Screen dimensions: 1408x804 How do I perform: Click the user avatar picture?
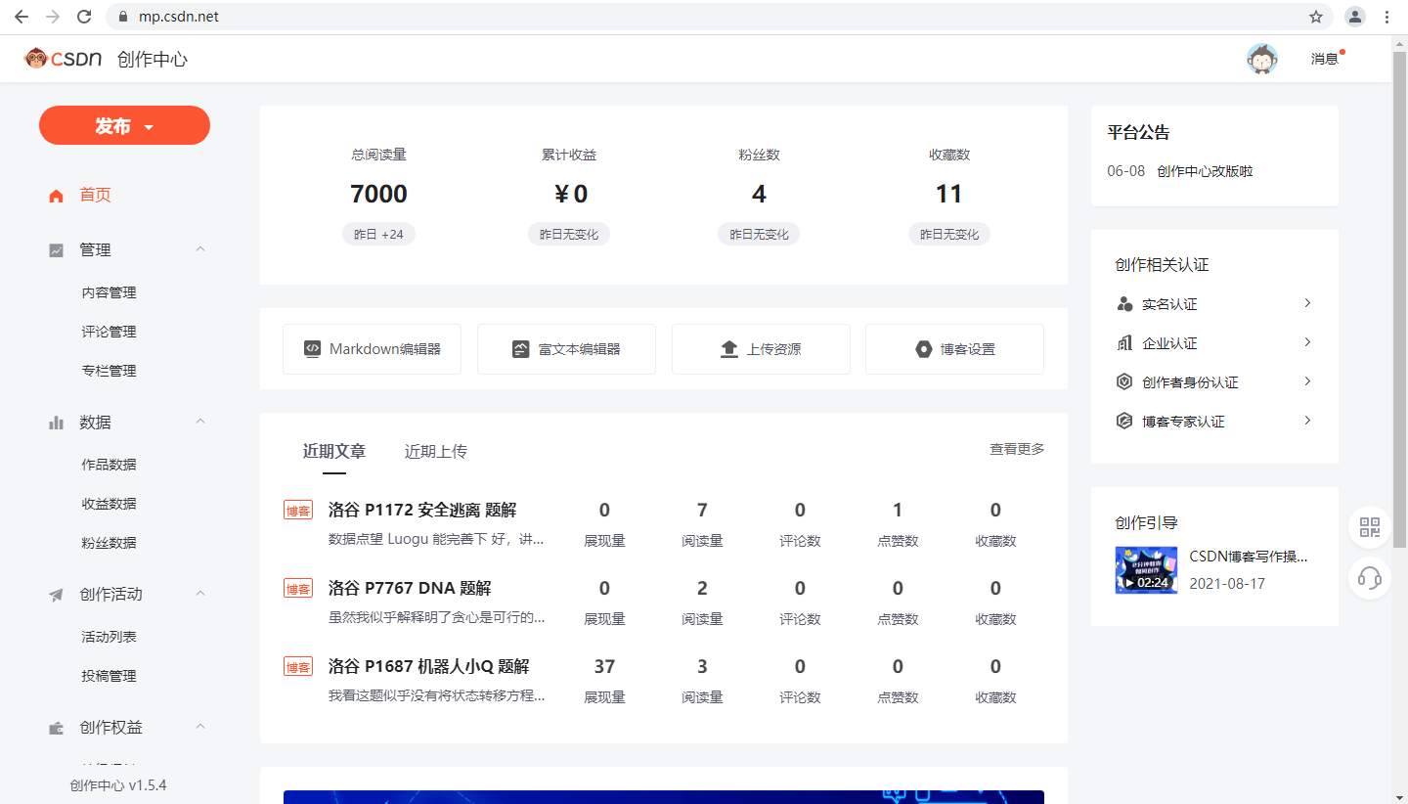[1261, 58]
